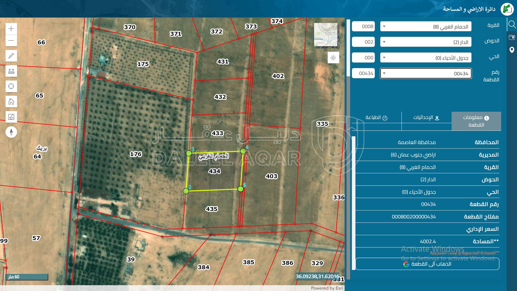The width and height of the screenshot is (517, 291).
Task: Toggle the brightness sun icon on map
Action: point(333,58)
